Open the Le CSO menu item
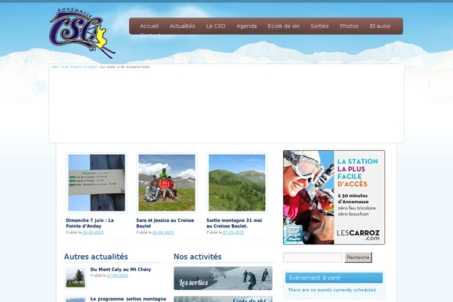 point(215,26)
